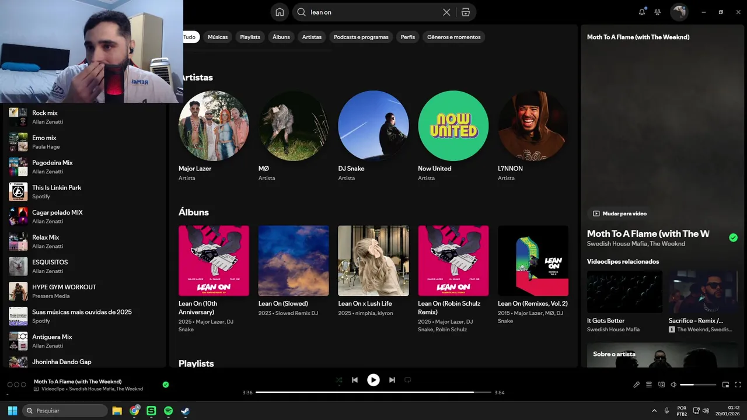
Task: Open notifications bell
Action: click(x=642, y=12)
